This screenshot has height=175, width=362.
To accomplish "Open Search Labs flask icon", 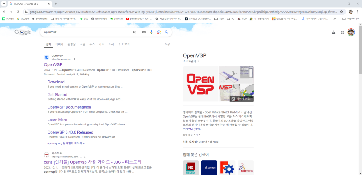I will click(333, 32).
